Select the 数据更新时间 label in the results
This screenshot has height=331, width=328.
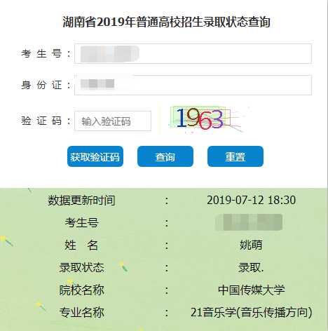81,201
